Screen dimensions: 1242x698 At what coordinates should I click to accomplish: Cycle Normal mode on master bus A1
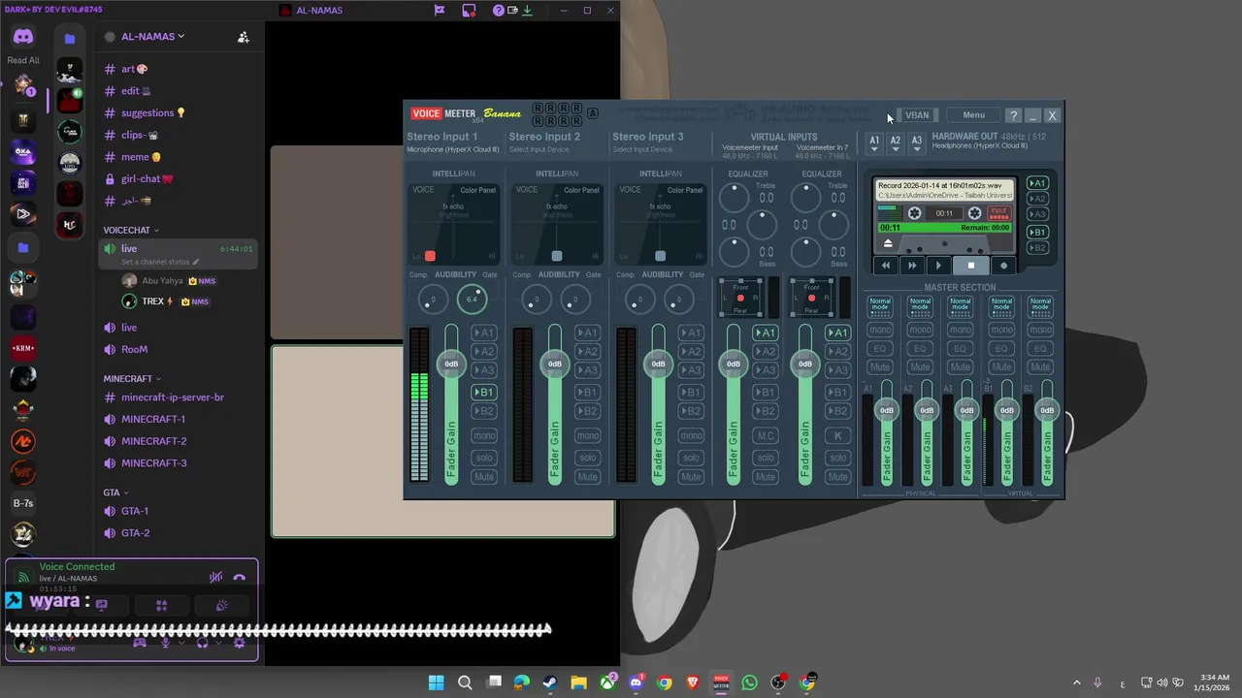880,305
